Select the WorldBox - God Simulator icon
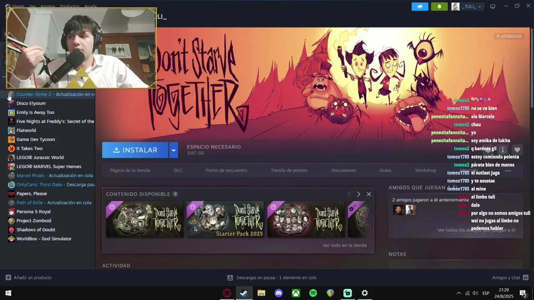This screenshot has height=300, width=534. coord(11,239)
